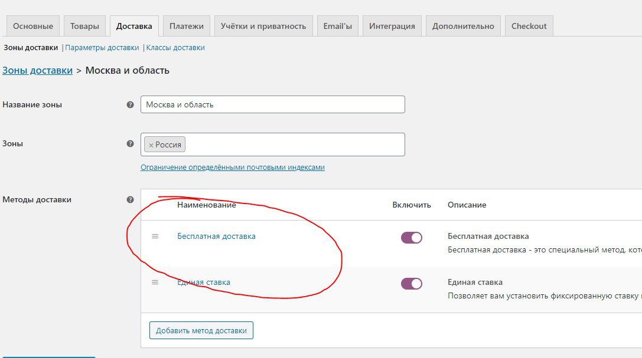This screenshot has height=358, width=642.
Task: Focus the Название зоны text field
Action: [272, 104]
